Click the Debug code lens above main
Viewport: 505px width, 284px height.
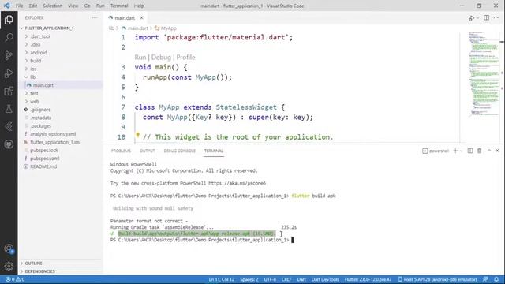[161, 58]
